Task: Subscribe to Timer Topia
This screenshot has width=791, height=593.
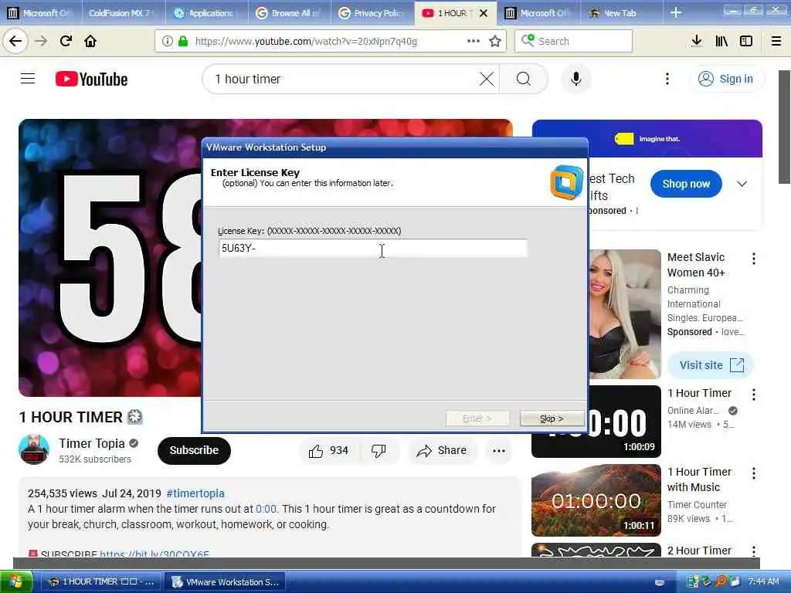Action: point(194,450)
